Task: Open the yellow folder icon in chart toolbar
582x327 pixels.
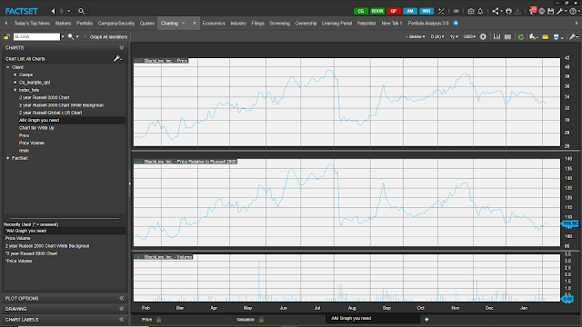Action: coord(546,36)
